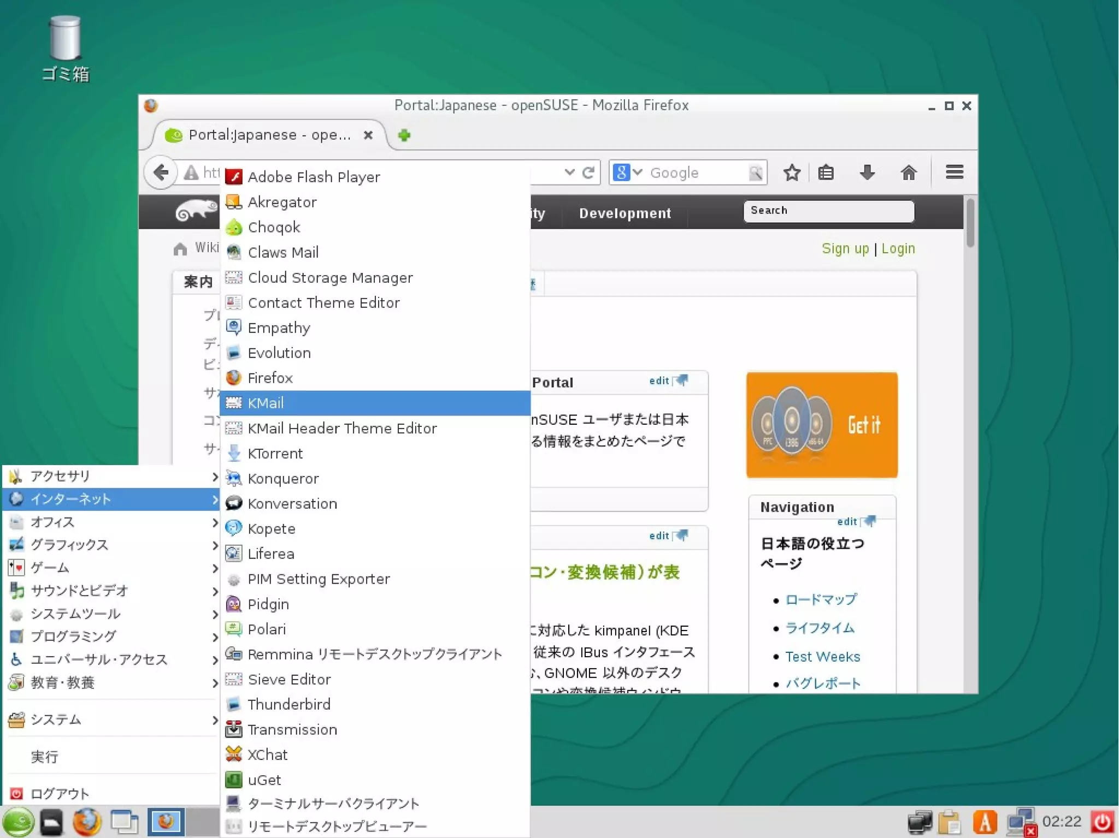The image size is (1119, 838).
Task: Expand the アクセサリ category
Action: point(111,476)
